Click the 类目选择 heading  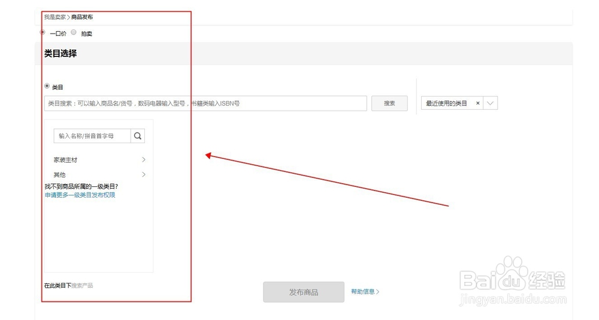[60, 53]
